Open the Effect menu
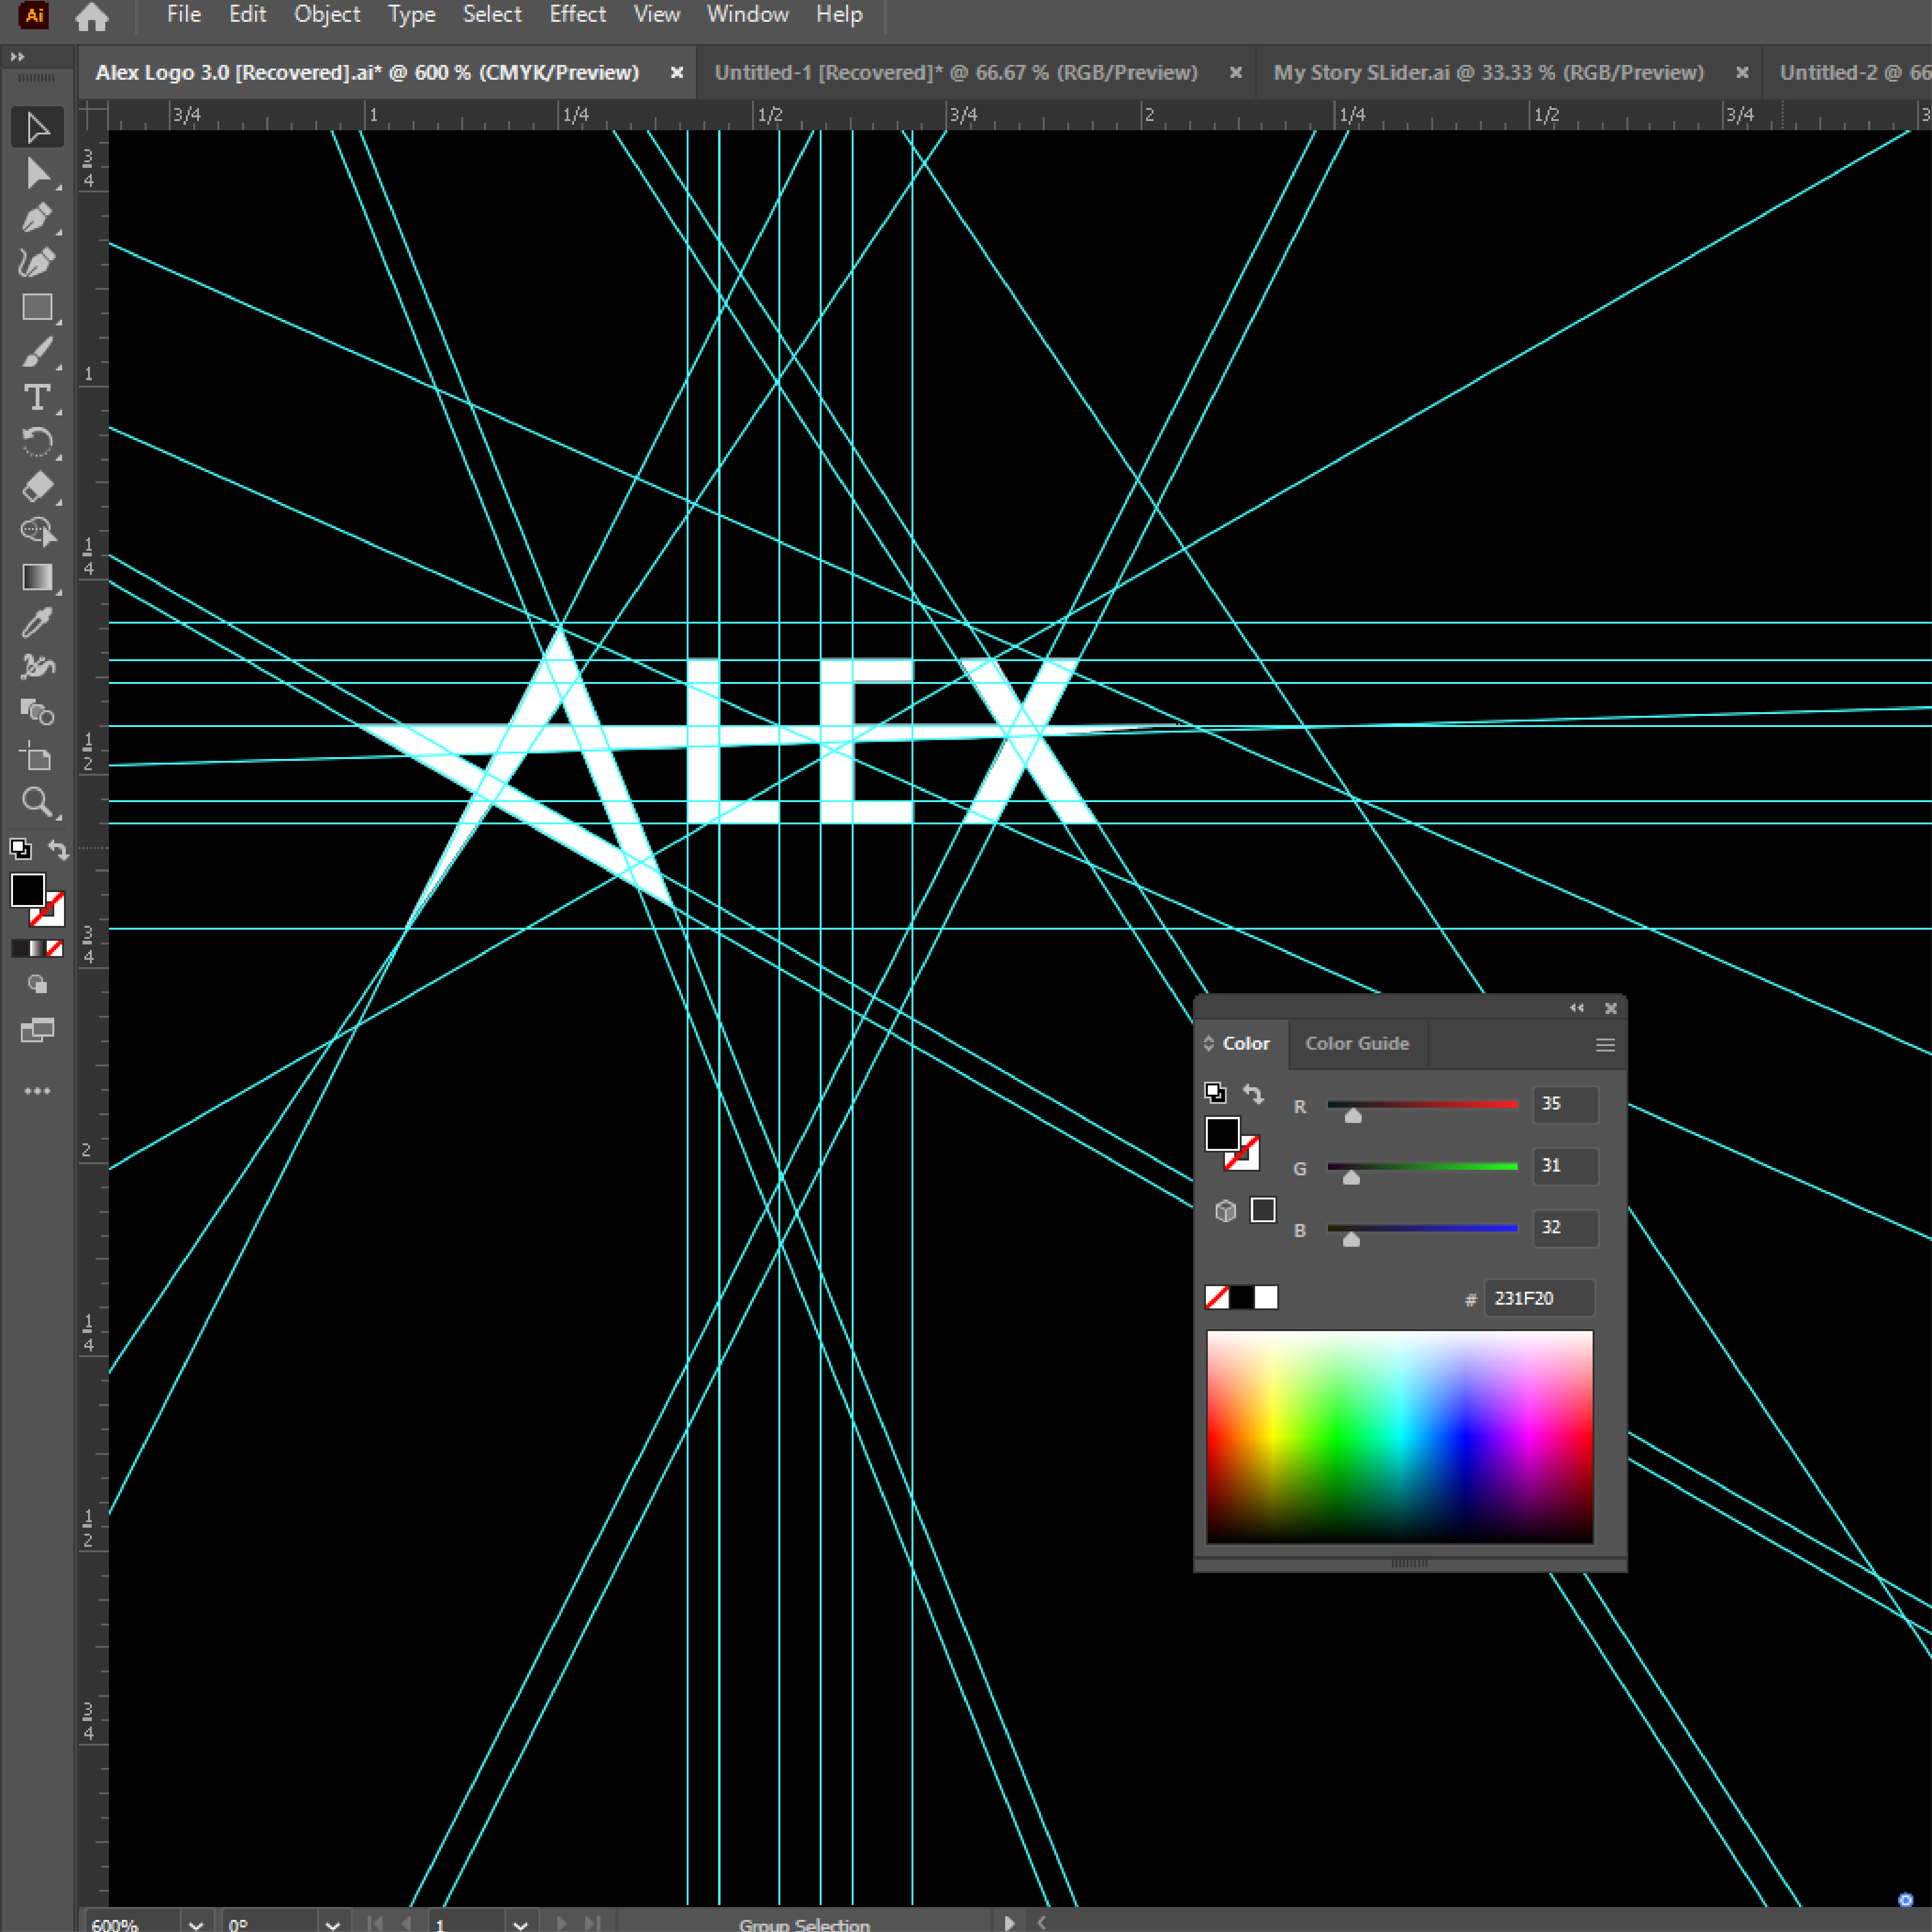 (x=577, y=15)
